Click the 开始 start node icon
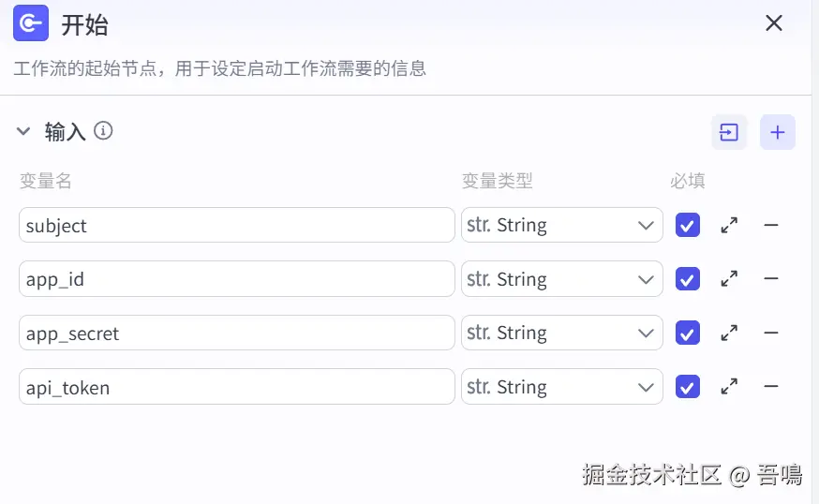 tap(31, 23)
